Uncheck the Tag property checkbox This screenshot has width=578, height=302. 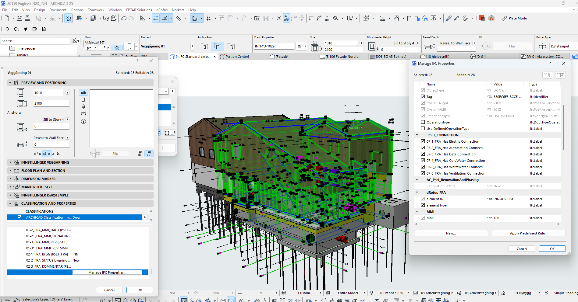(x=423, y=96)
